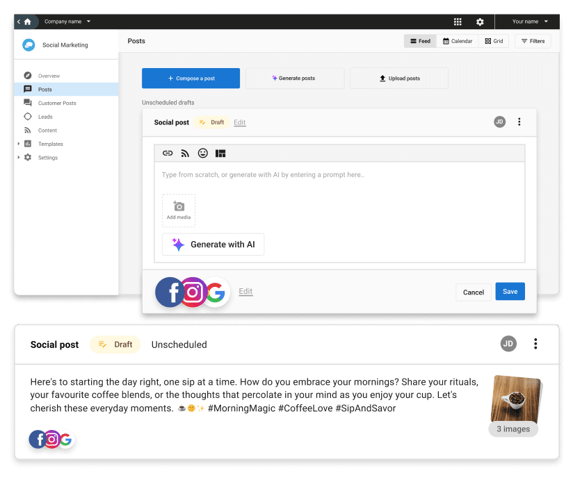Switch to Feed view
The width and height of the screenshot is (573, 480).
pos(420,42)
